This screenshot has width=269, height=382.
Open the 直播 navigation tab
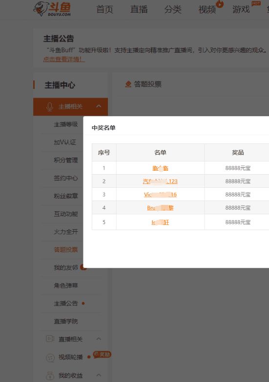pos(139,9)
